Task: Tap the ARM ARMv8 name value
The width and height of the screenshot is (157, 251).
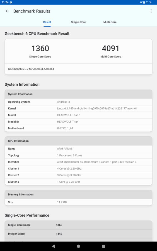Action: [65, 149]
